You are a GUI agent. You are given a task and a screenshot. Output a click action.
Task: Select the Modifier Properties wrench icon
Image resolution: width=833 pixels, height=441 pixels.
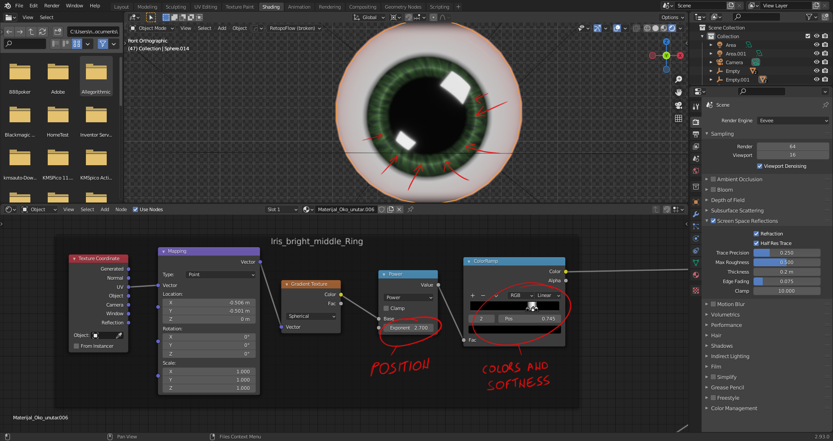pos(696,214)
